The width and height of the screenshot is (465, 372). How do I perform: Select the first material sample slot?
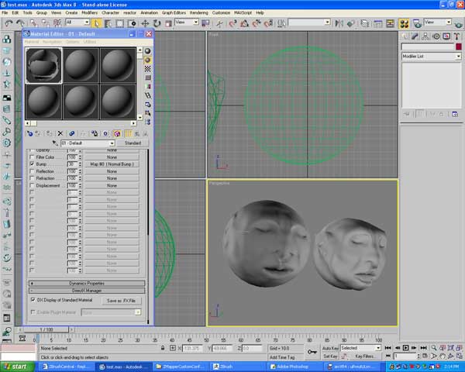coord(43,66)
